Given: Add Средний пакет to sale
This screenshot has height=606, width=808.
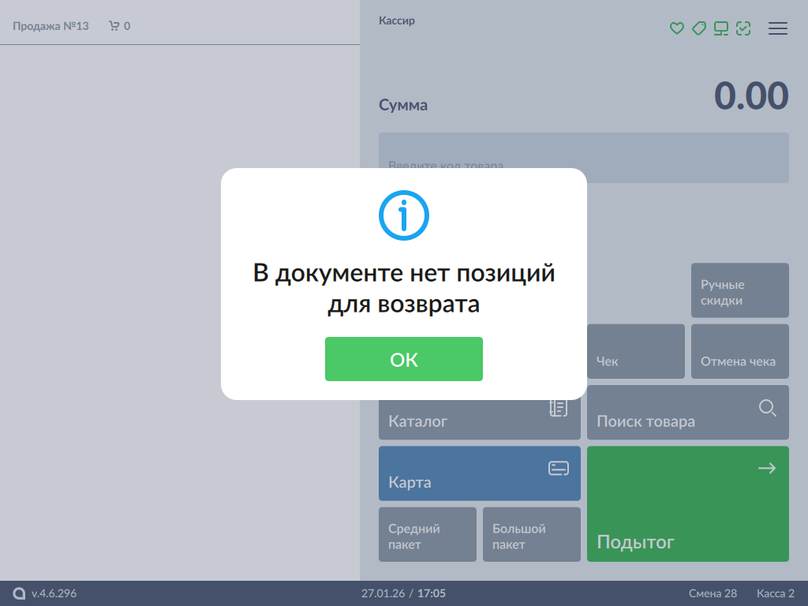Looking at the screenshot, I should pyautogui.click(x=427, y=534).
